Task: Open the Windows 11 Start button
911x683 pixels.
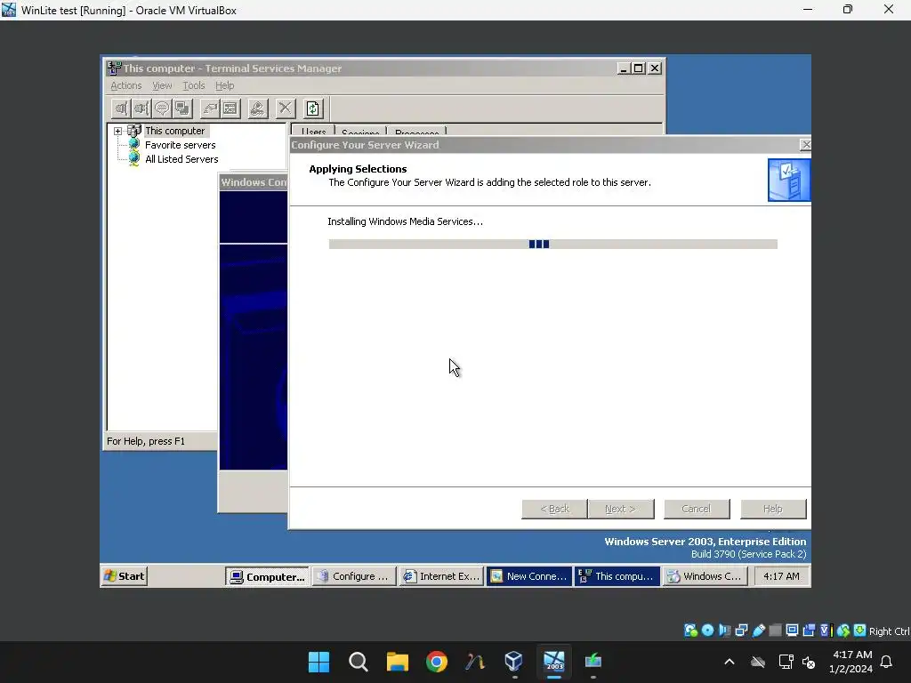Action: click(318, 662)
